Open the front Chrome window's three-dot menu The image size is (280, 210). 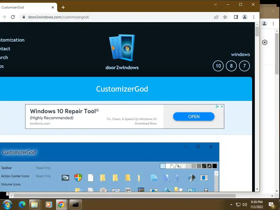pos(253,17)
